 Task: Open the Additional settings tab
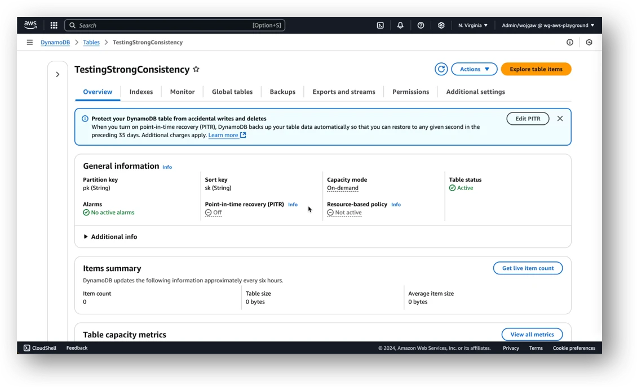(475, 92)
